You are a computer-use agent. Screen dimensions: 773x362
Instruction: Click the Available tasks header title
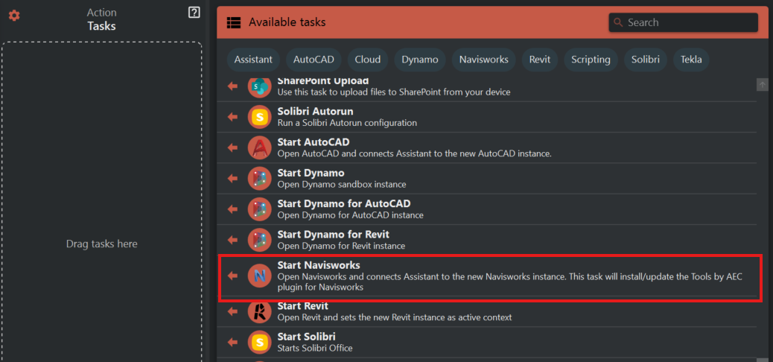click(287, 22)
